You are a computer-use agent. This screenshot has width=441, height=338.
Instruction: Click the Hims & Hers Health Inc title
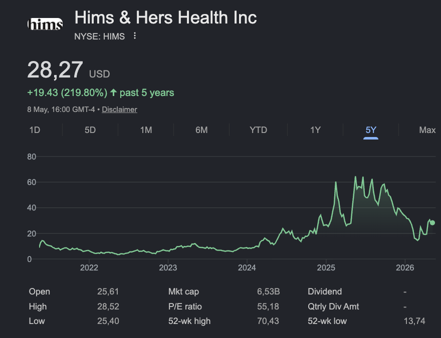coord(166,17)
